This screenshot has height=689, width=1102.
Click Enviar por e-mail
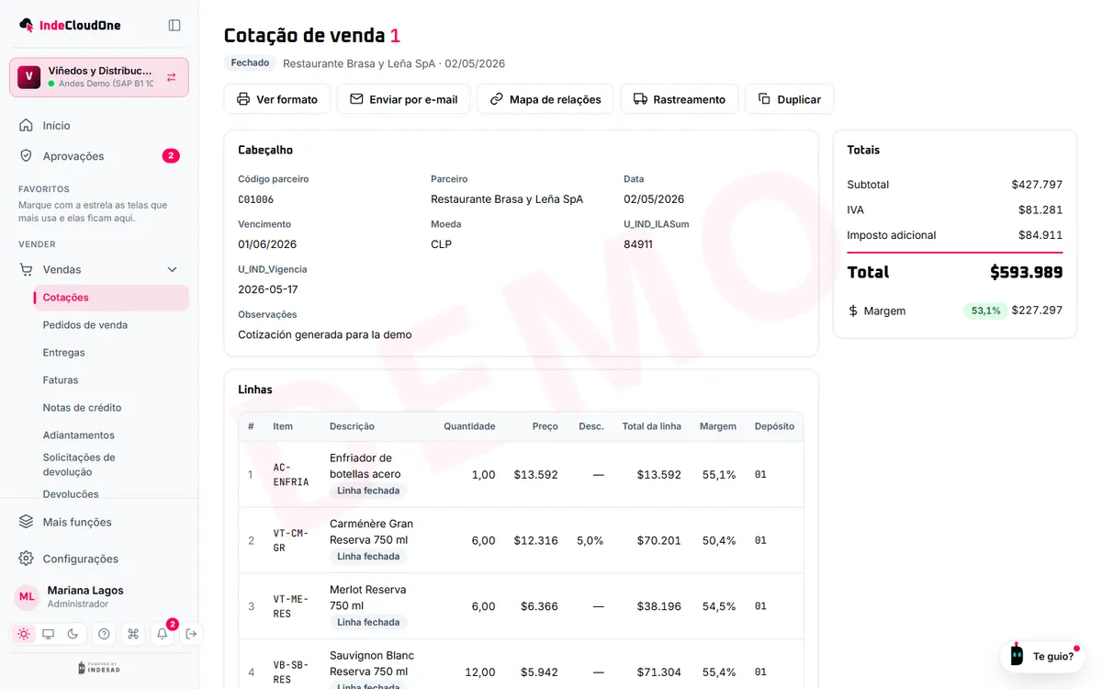point(404,99)
